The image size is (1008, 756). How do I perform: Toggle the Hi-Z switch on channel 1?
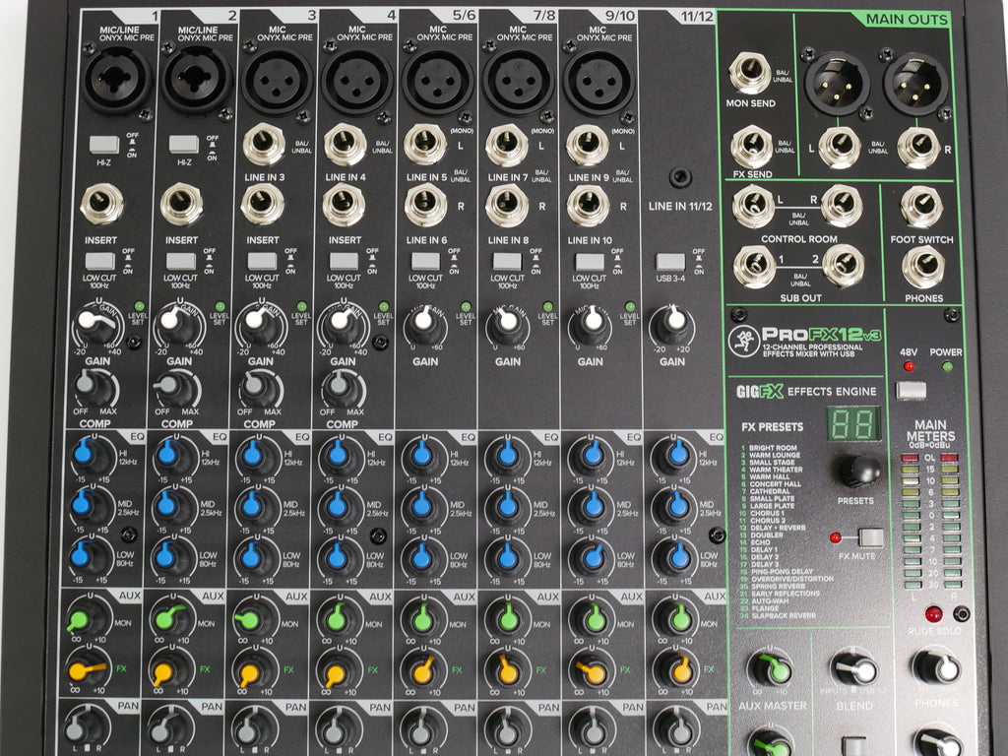tap(103, 145)
